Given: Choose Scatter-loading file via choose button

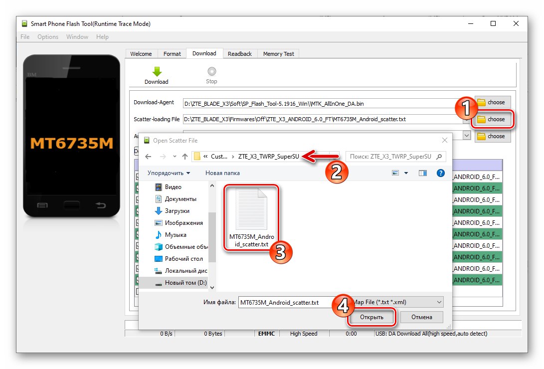Looking at the screenshot, I should pyautogui.click(x=493, y=119).
